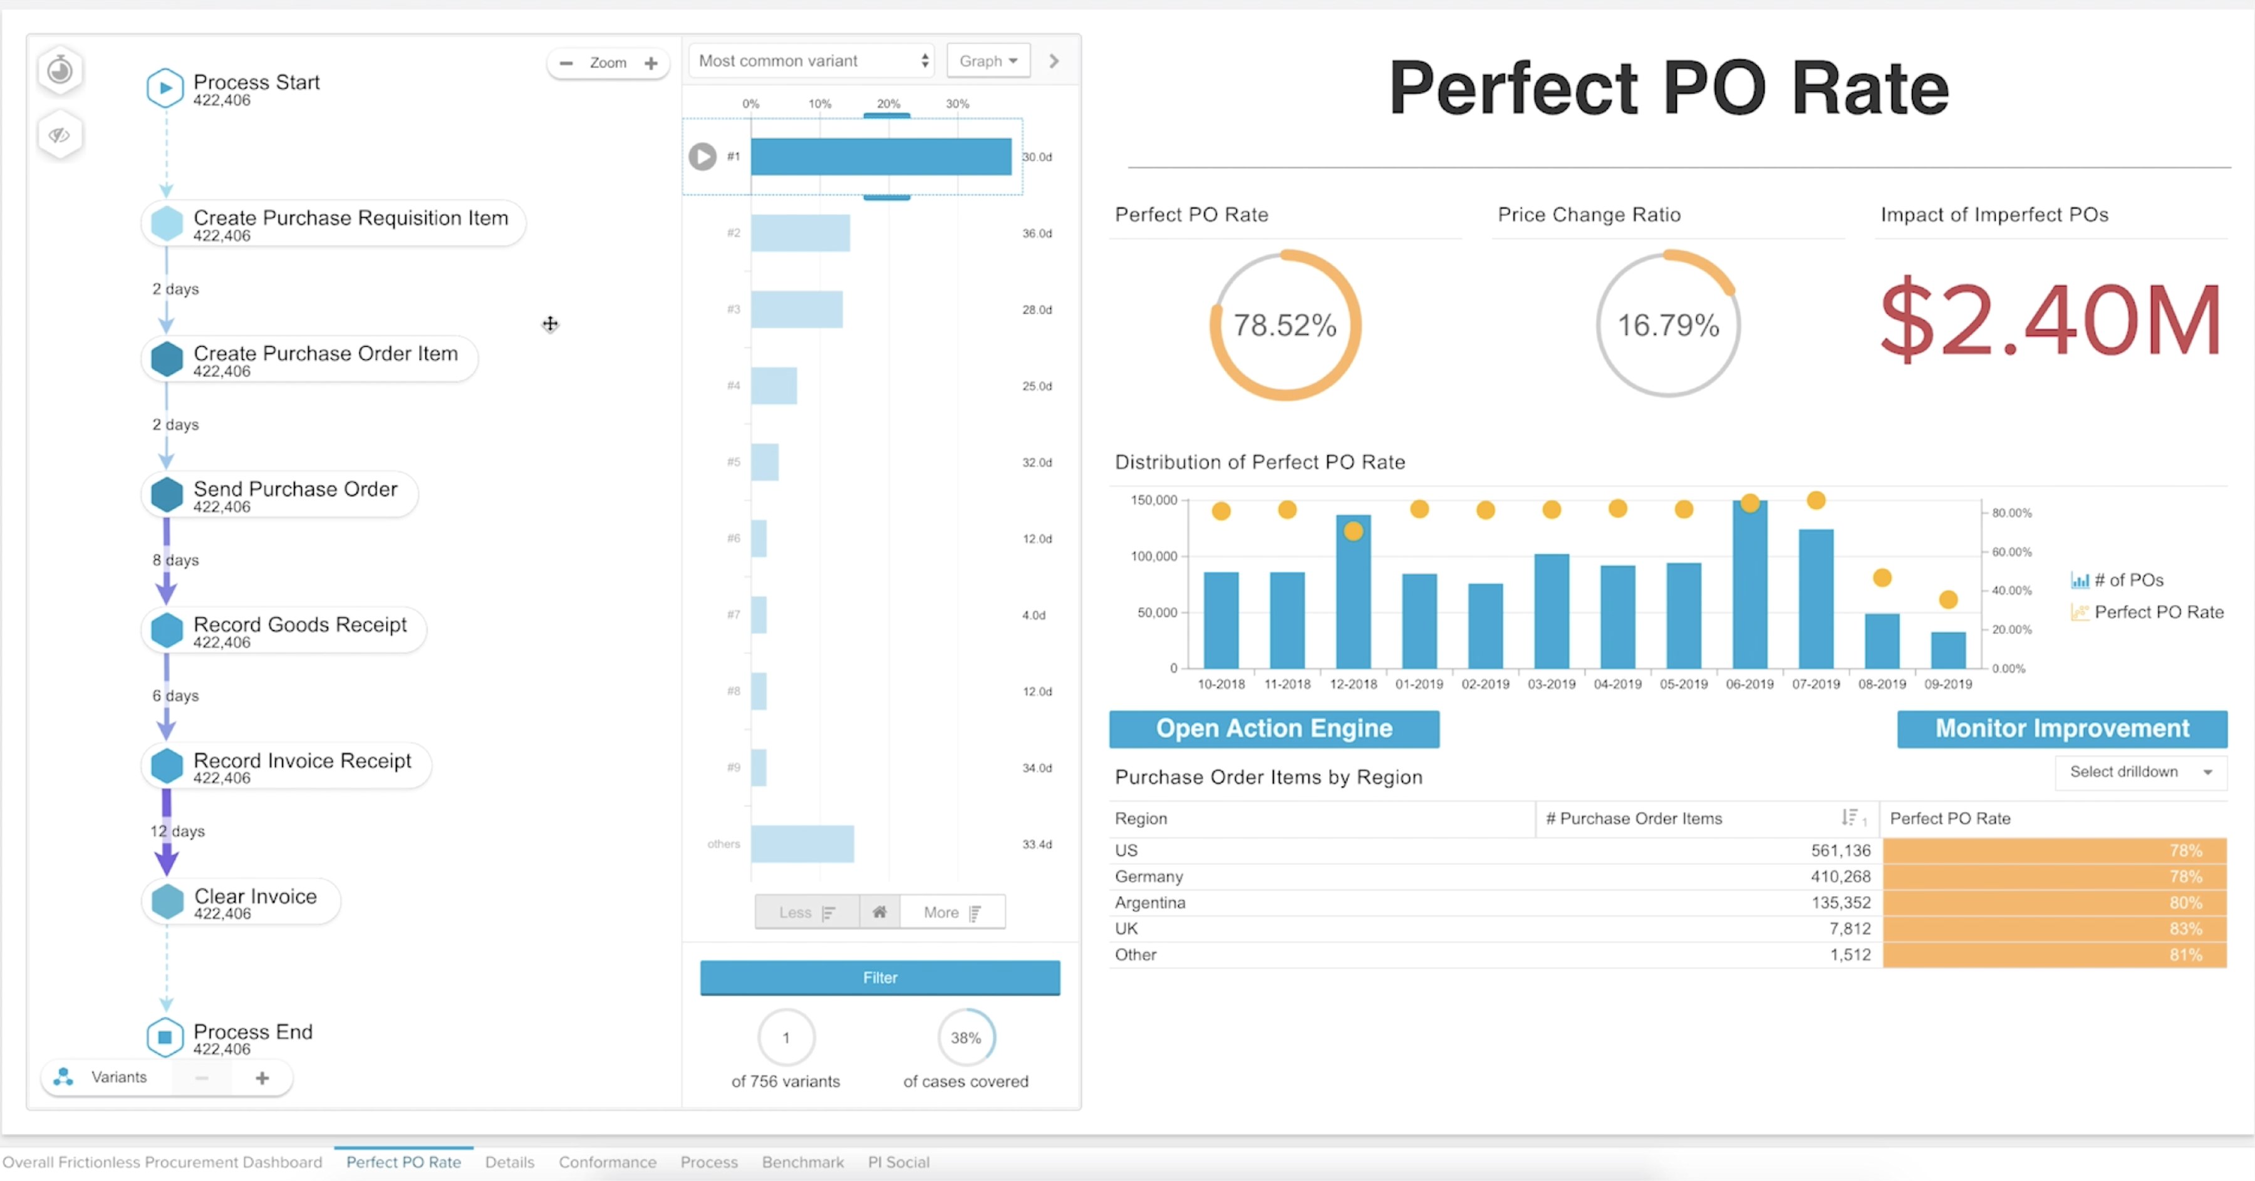Click the throughput time stopwatch icon
The height and width of the screenshot is (1181, 2255).
pyautogui.click(x=60, y=69)
